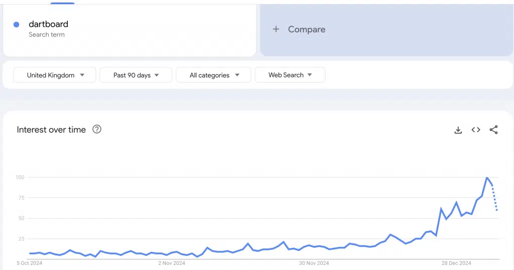Click the blue dot beside dartboard

(x=17, y=25)
